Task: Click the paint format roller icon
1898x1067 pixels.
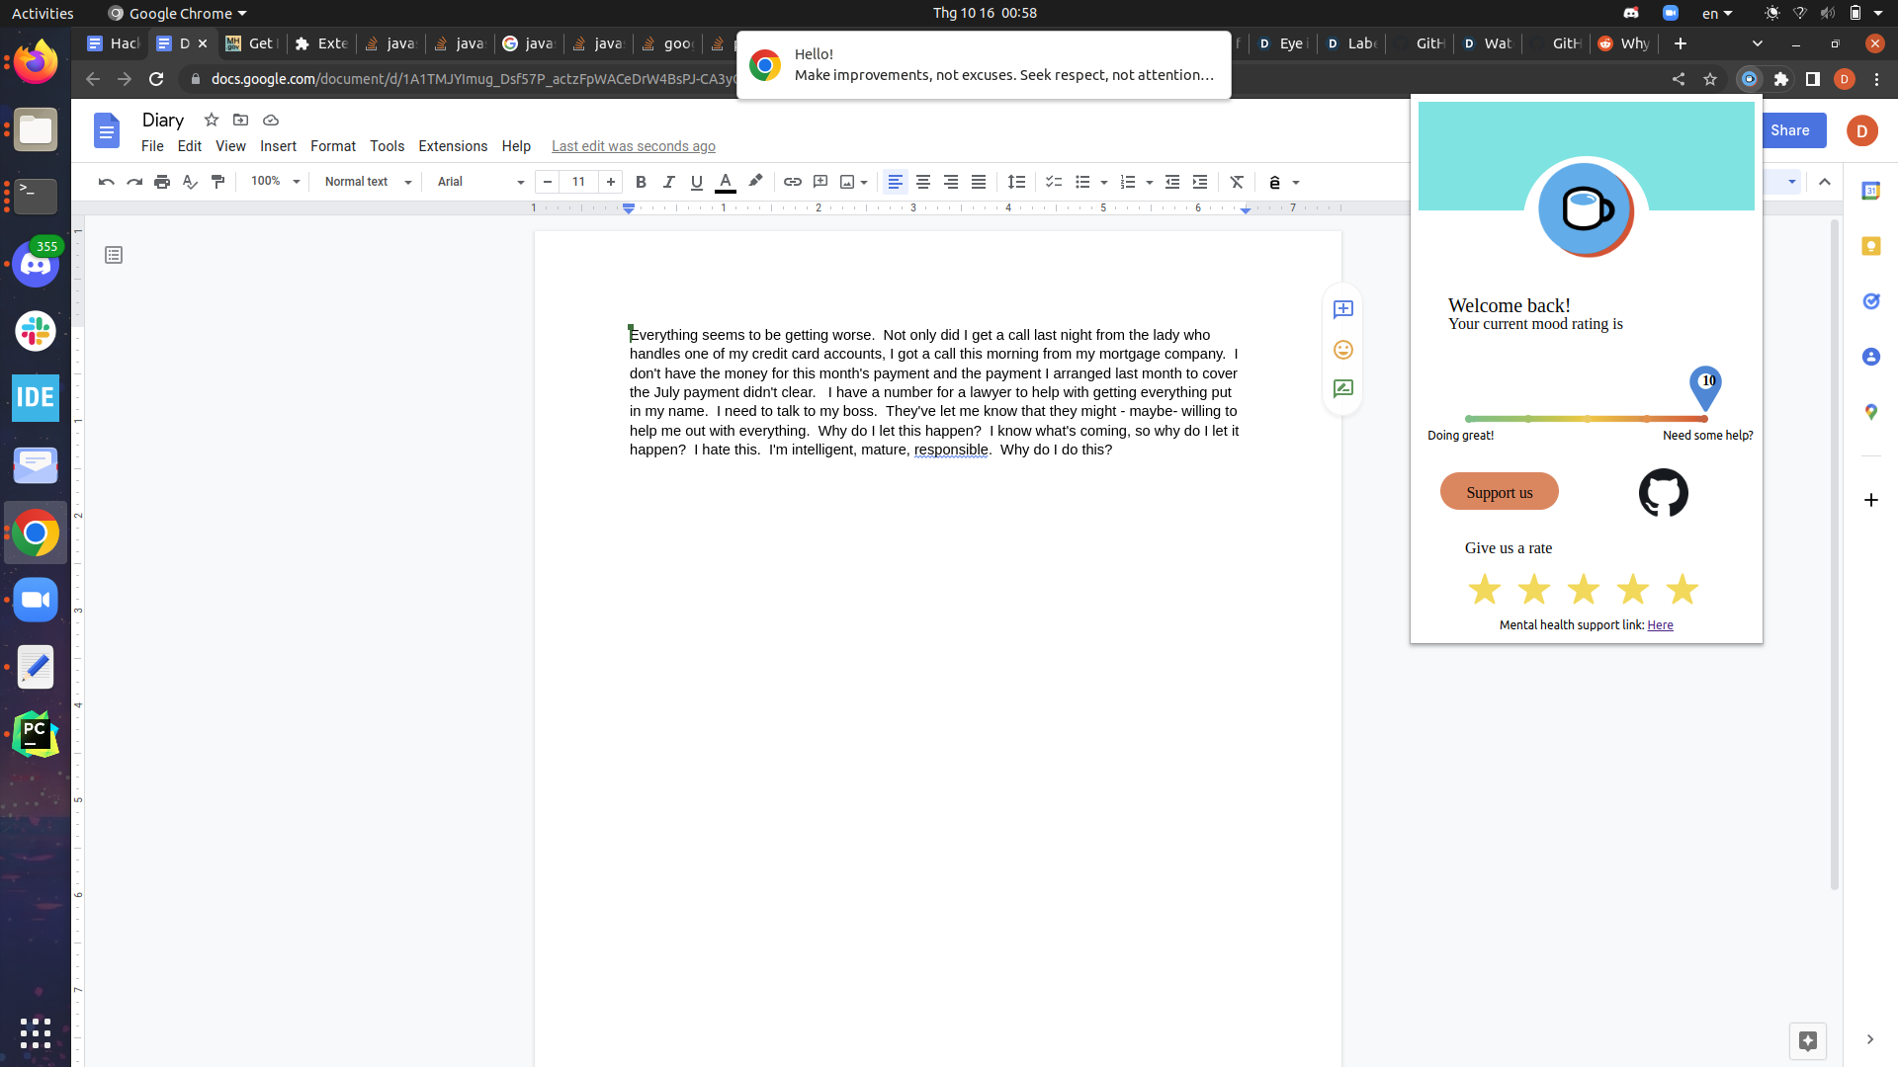Action: click(x=218, y=182)
